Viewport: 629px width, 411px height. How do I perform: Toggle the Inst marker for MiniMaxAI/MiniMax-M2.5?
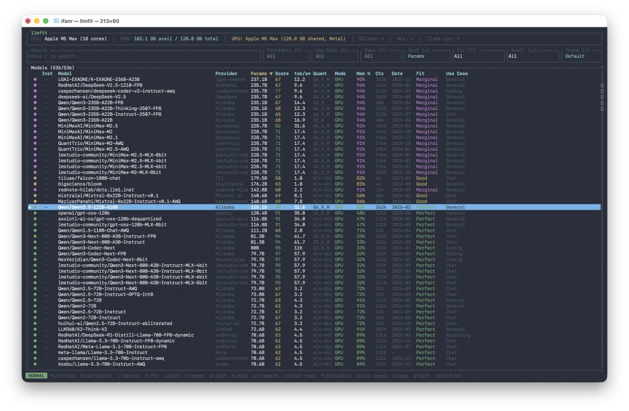[x=47, y=125]
